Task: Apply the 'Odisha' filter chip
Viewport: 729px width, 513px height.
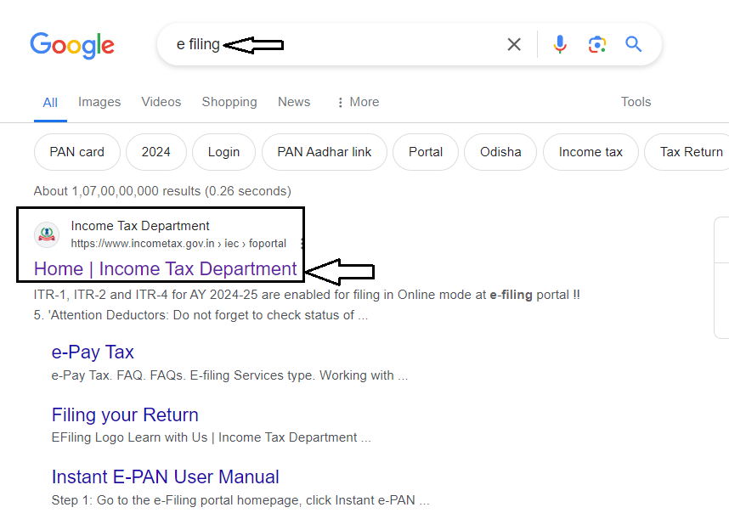Action: tap(500, 152)
